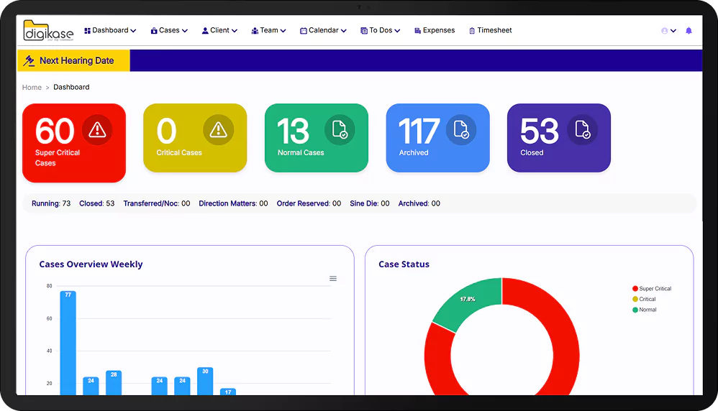Click the Expenses icon in navbar
Viewport: 718px width, 411px height.
[417, 31]
